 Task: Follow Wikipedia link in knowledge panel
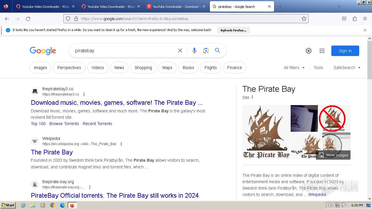317,194
